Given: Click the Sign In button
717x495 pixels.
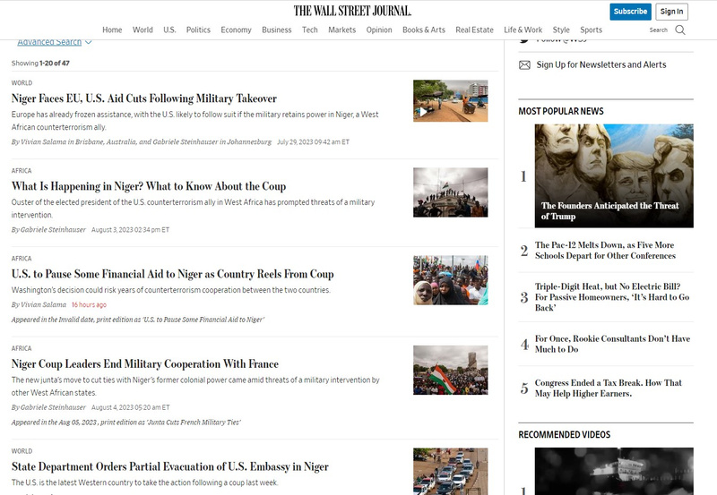Looking at the screenshot, I should (x=671, y=12).
